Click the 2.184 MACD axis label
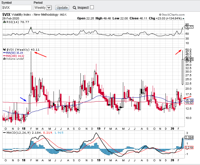This screenshot has height=165, width=200. 189,137
